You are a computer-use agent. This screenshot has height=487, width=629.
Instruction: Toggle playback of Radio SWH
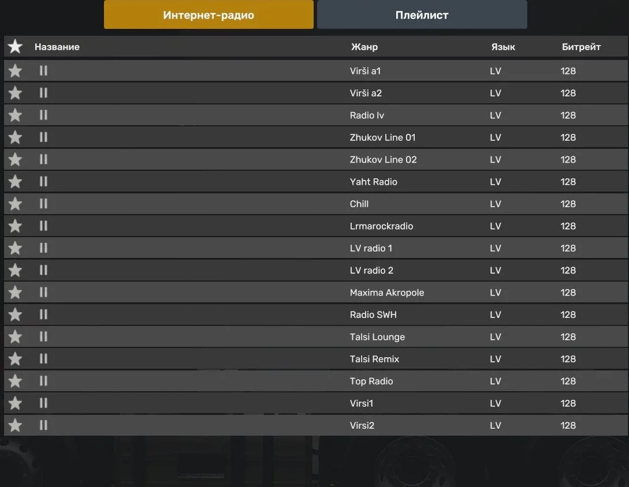43,314
